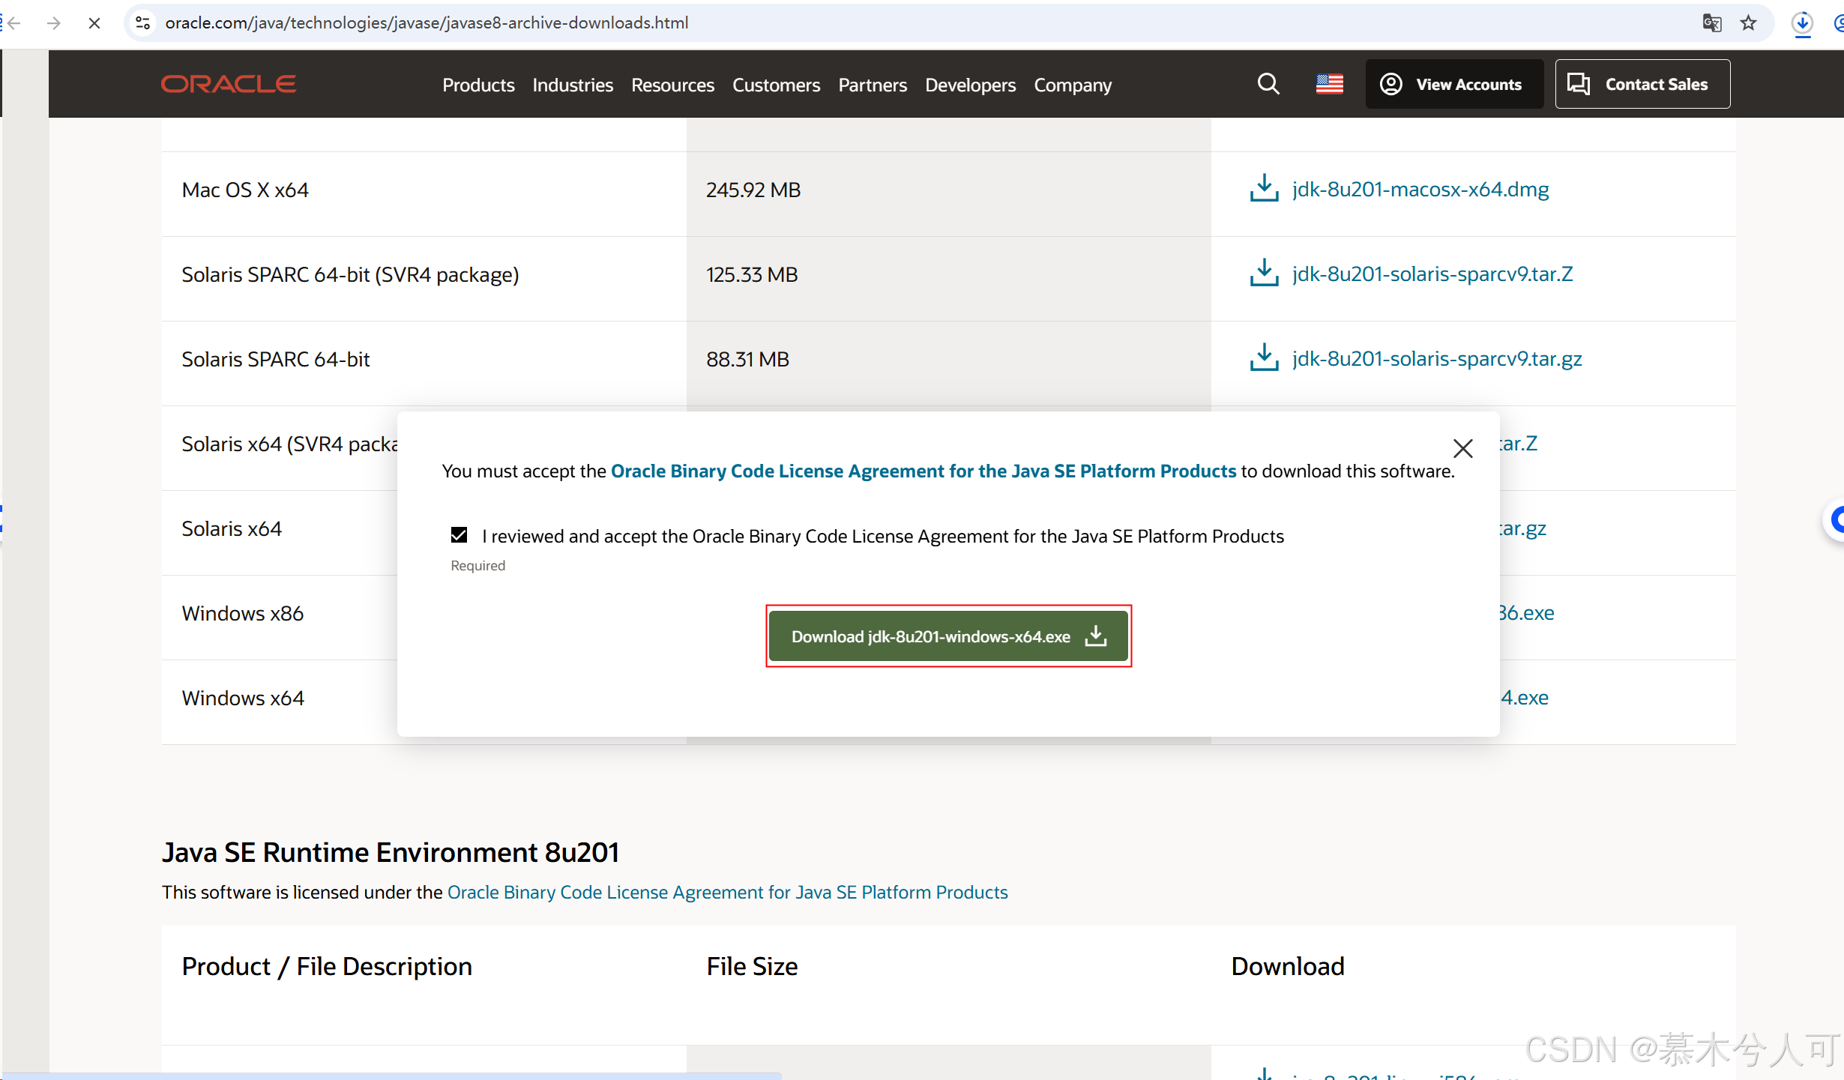The height and width of the screenshot is (1080, 1844).
Task: Open the Company menu
Action: [x=1073, y=85]
